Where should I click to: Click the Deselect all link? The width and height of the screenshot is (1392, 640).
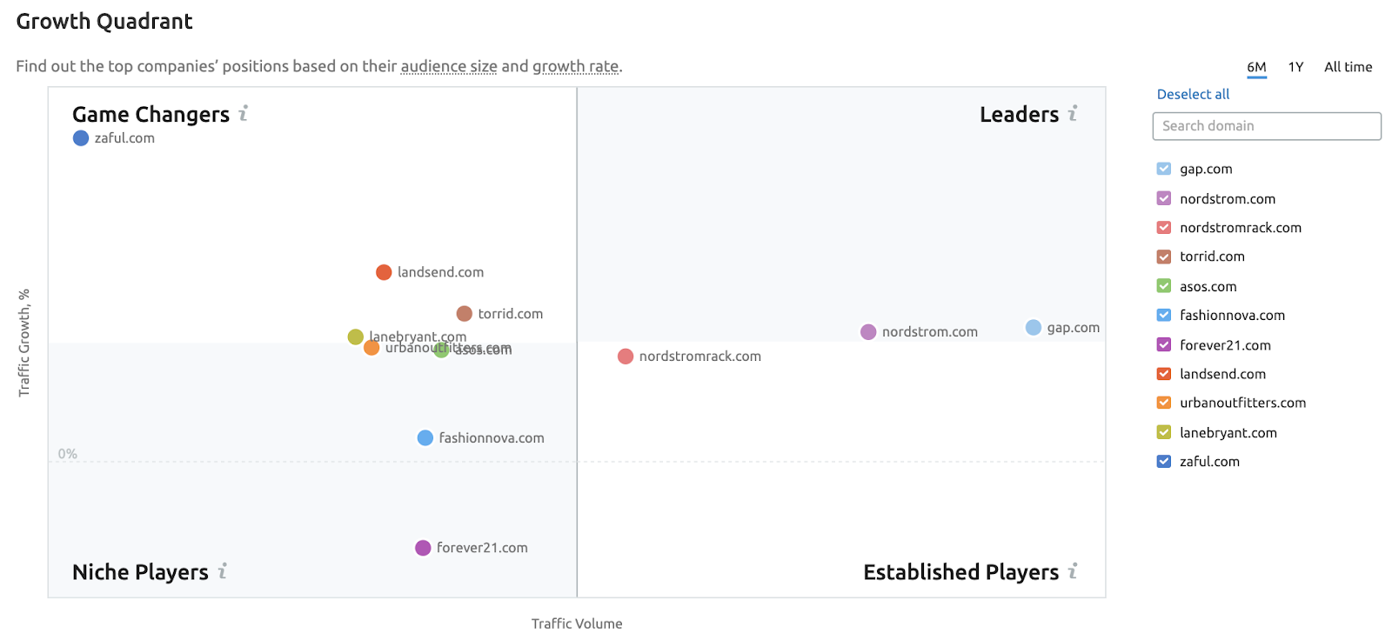pos(1193,94)
